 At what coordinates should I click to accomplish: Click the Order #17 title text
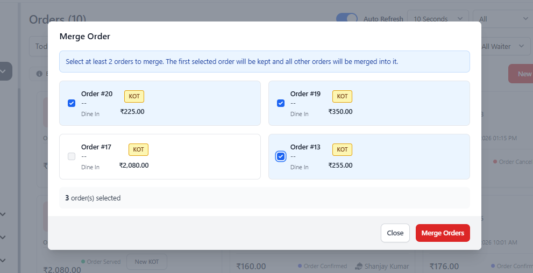tap(96, 147)
